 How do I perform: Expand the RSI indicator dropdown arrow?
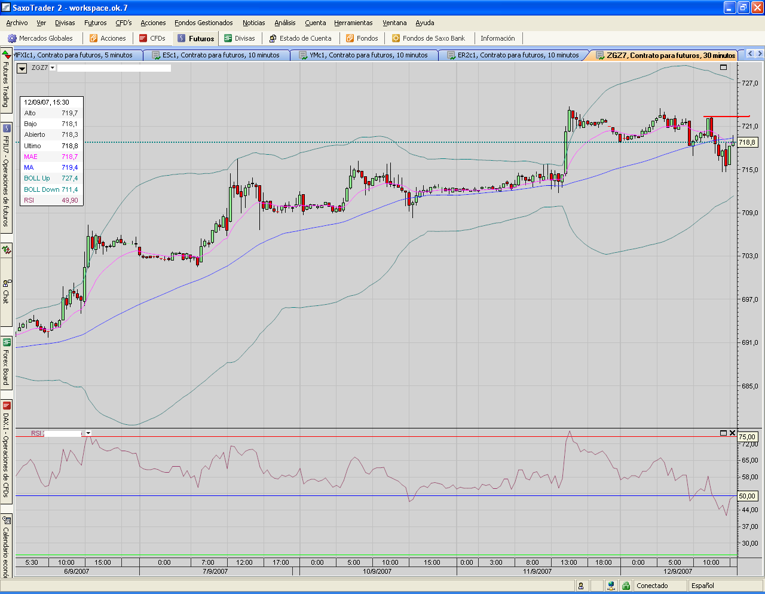(88, 433)
